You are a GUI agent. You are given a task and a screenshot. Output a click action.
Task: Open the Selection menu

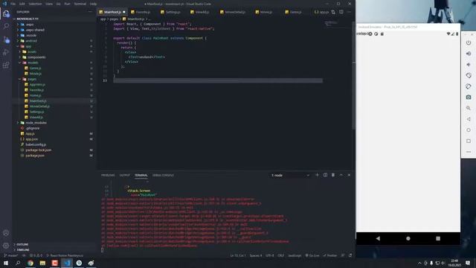pyautogui.click(x=35, y=4)
